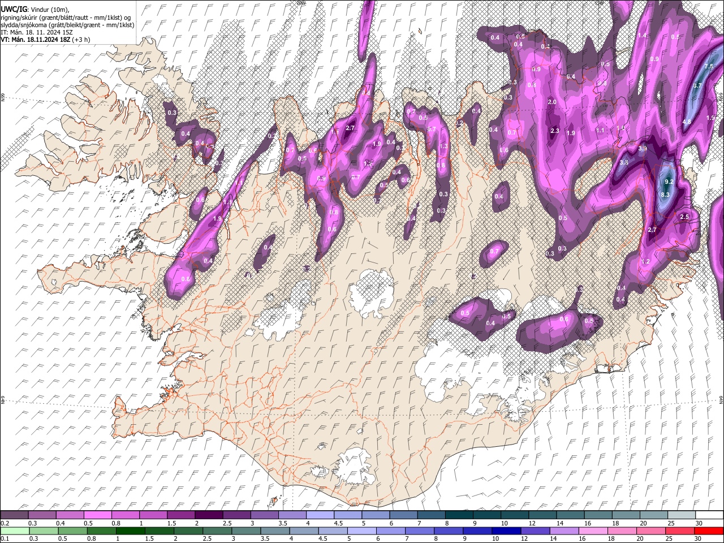Screen dimensions: 724x543
Task: Choose the dark green swatch labeled 1 in bottom legend
Action: click(130, 531)
